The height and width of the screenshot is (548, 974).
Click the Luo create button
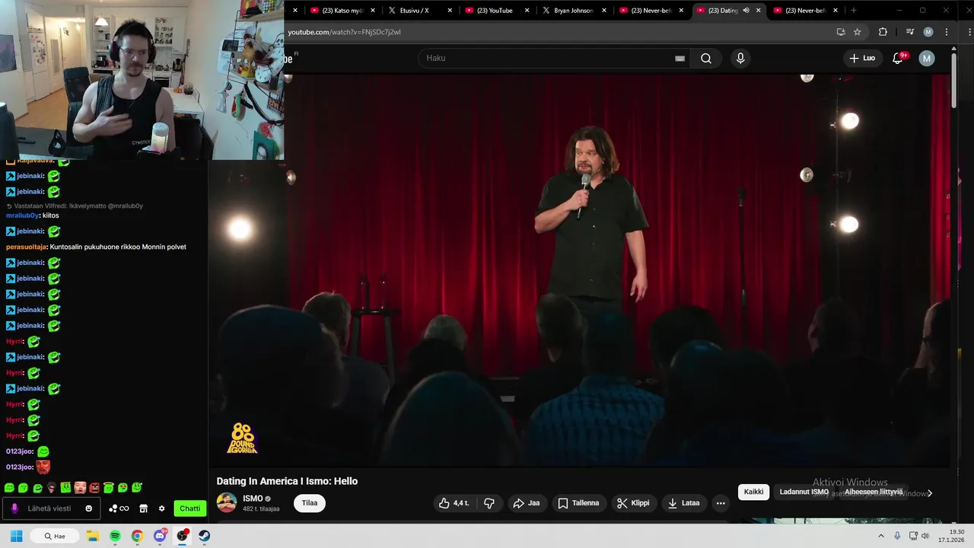862,59
